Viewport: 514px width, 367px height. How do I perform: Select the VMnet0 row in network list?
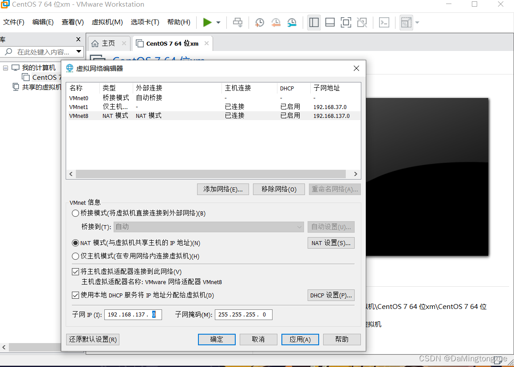point(214,98)
